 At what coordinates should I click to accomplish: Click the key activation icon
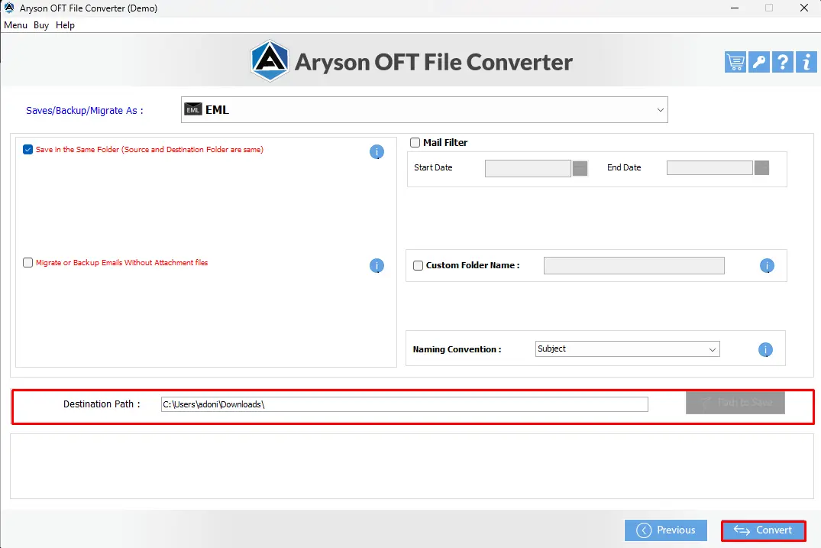click(x=758, y=63)
